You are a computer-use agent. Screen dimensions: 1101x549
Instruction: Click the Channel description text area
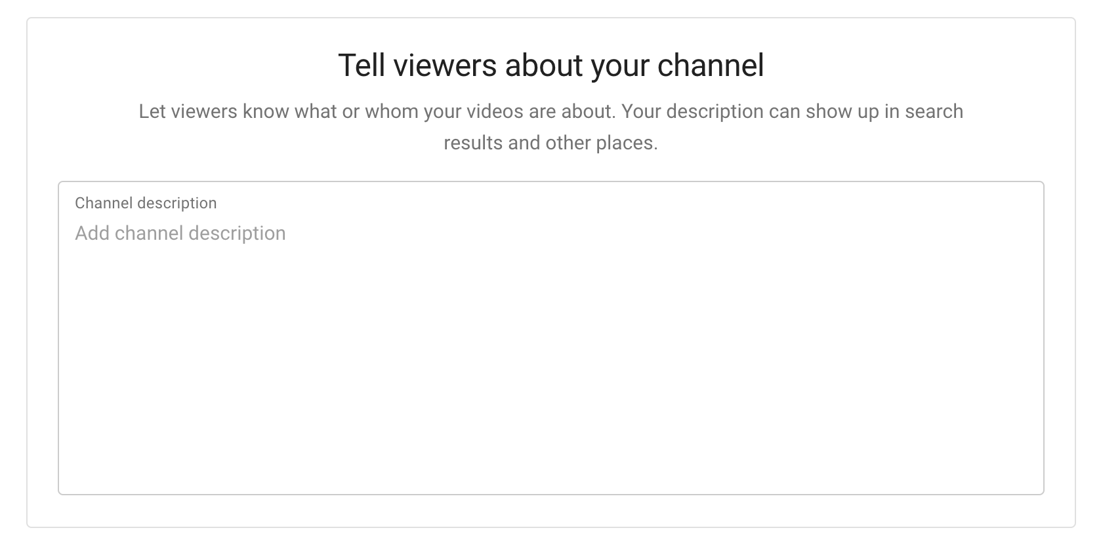click(x=550, y=338)
